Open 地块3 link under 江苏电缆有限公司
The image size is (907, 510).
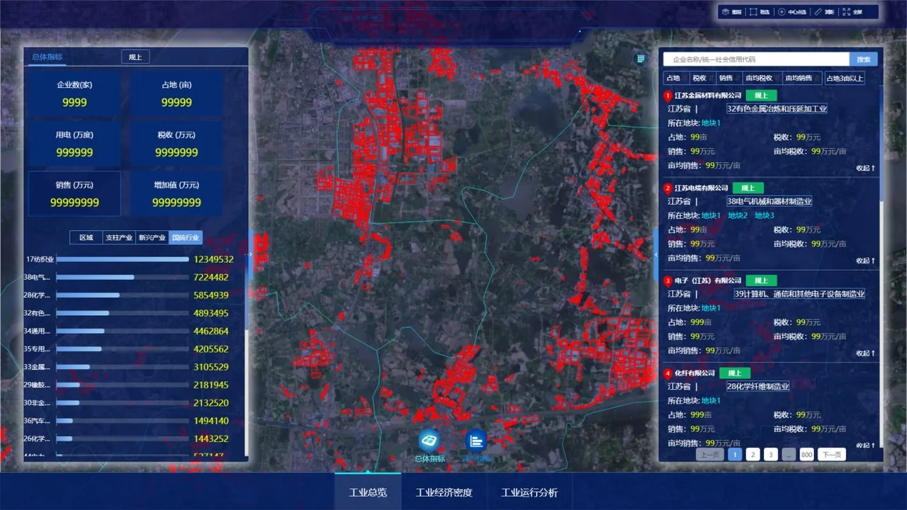pyautogui.click(x=764, y=215)
